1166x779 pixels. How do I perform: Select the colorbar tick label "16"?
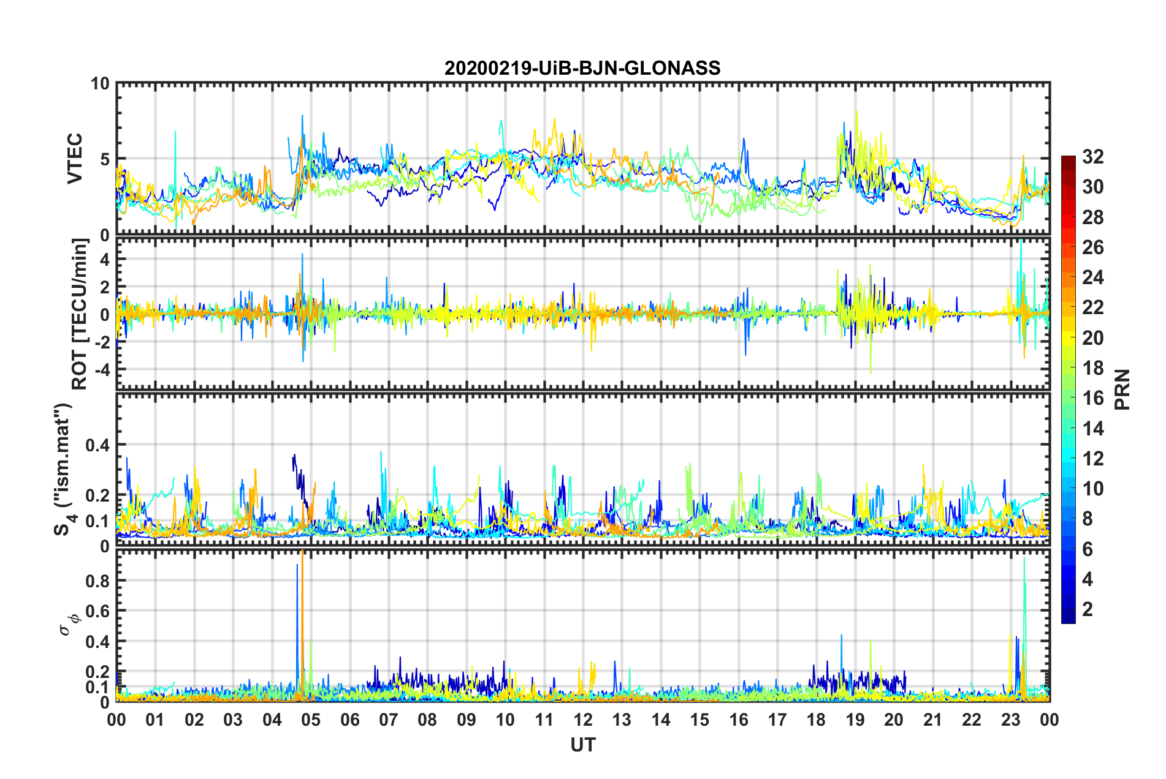(1092, 398)
